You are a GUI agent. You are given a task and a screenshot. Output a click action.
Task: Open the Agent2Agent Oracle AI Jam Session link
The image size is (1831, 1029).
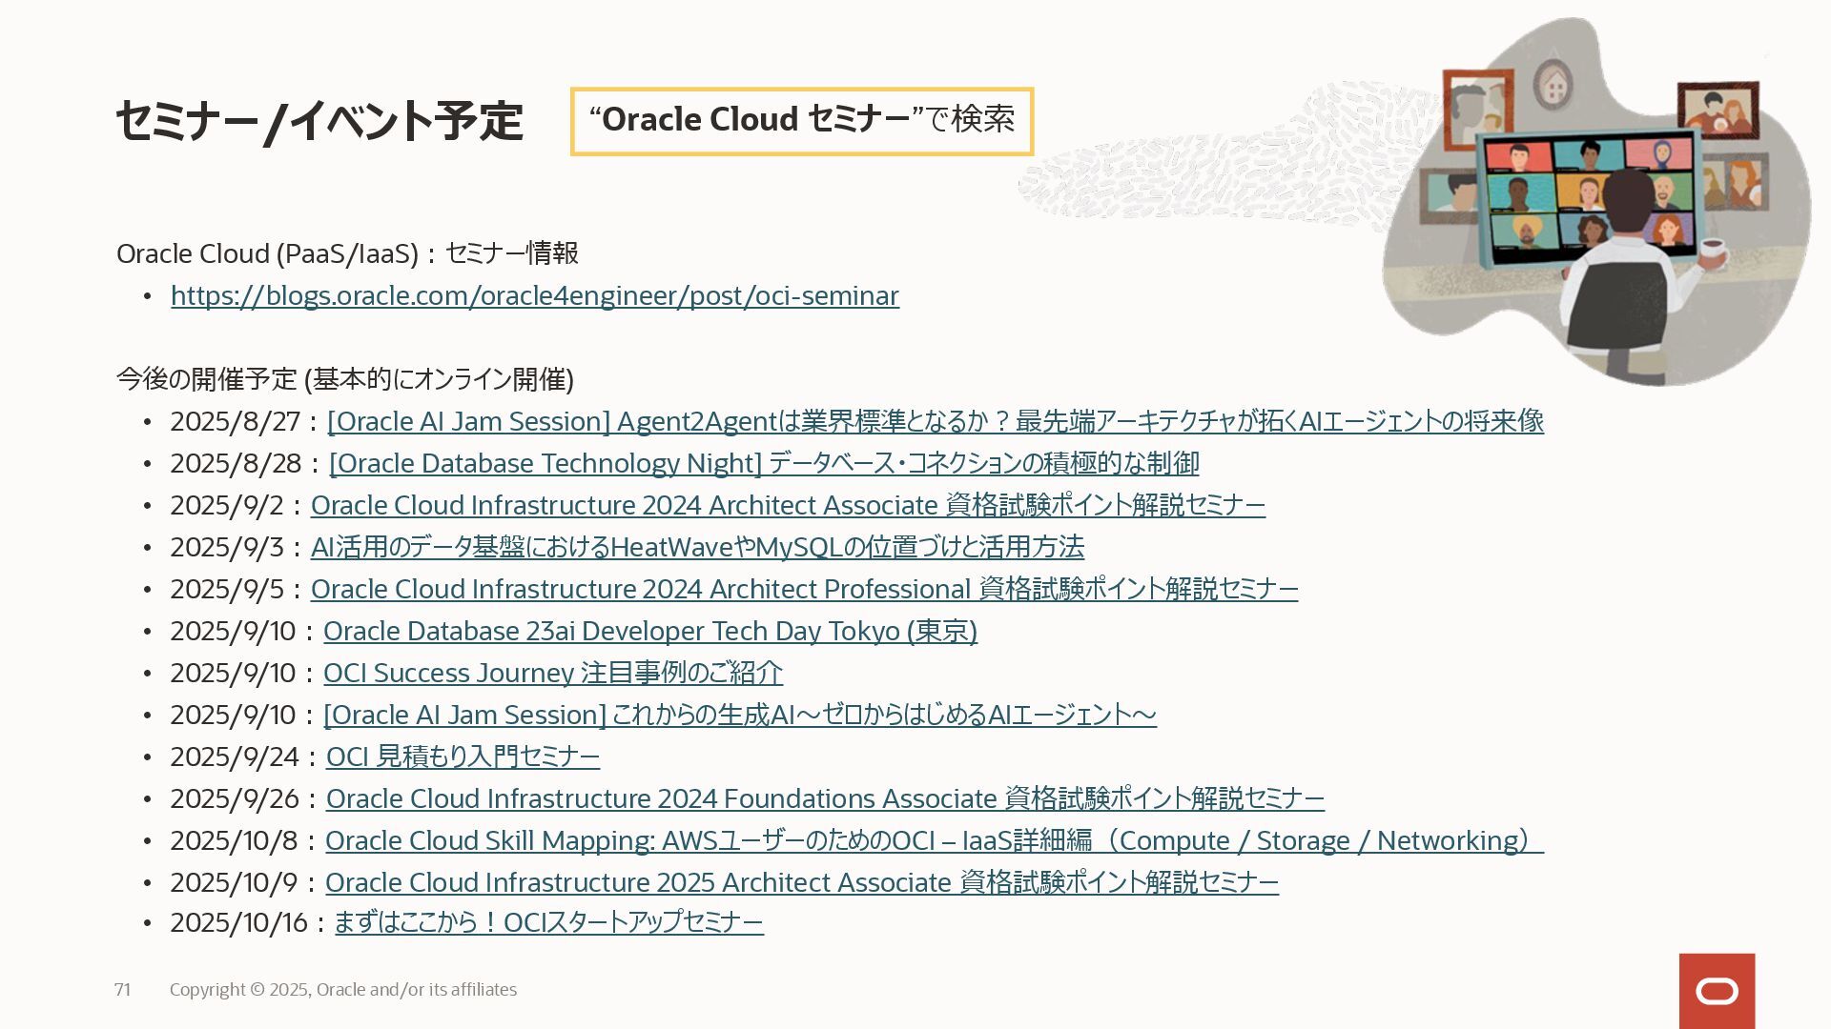coord(936,421)
